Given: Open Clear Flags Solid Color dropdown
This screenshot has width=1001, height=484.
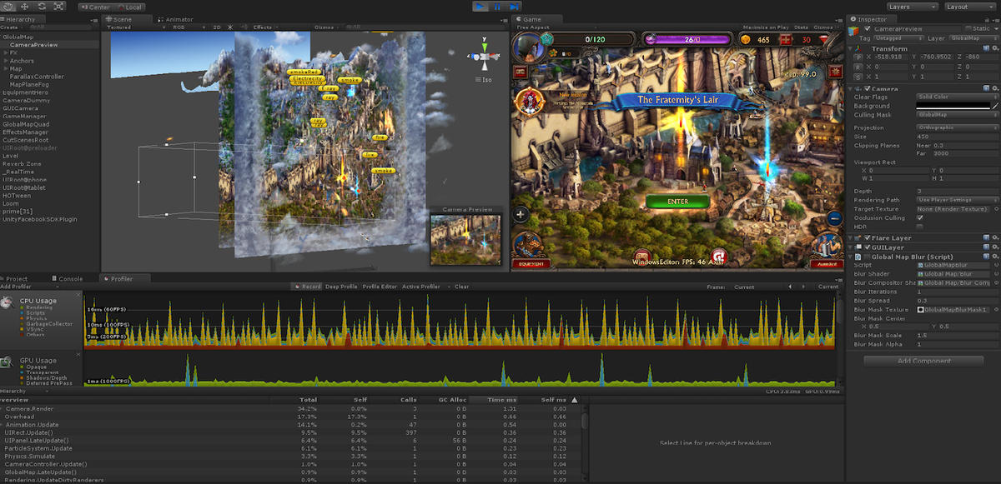Looking at the screenshot, I should [957, 97].
